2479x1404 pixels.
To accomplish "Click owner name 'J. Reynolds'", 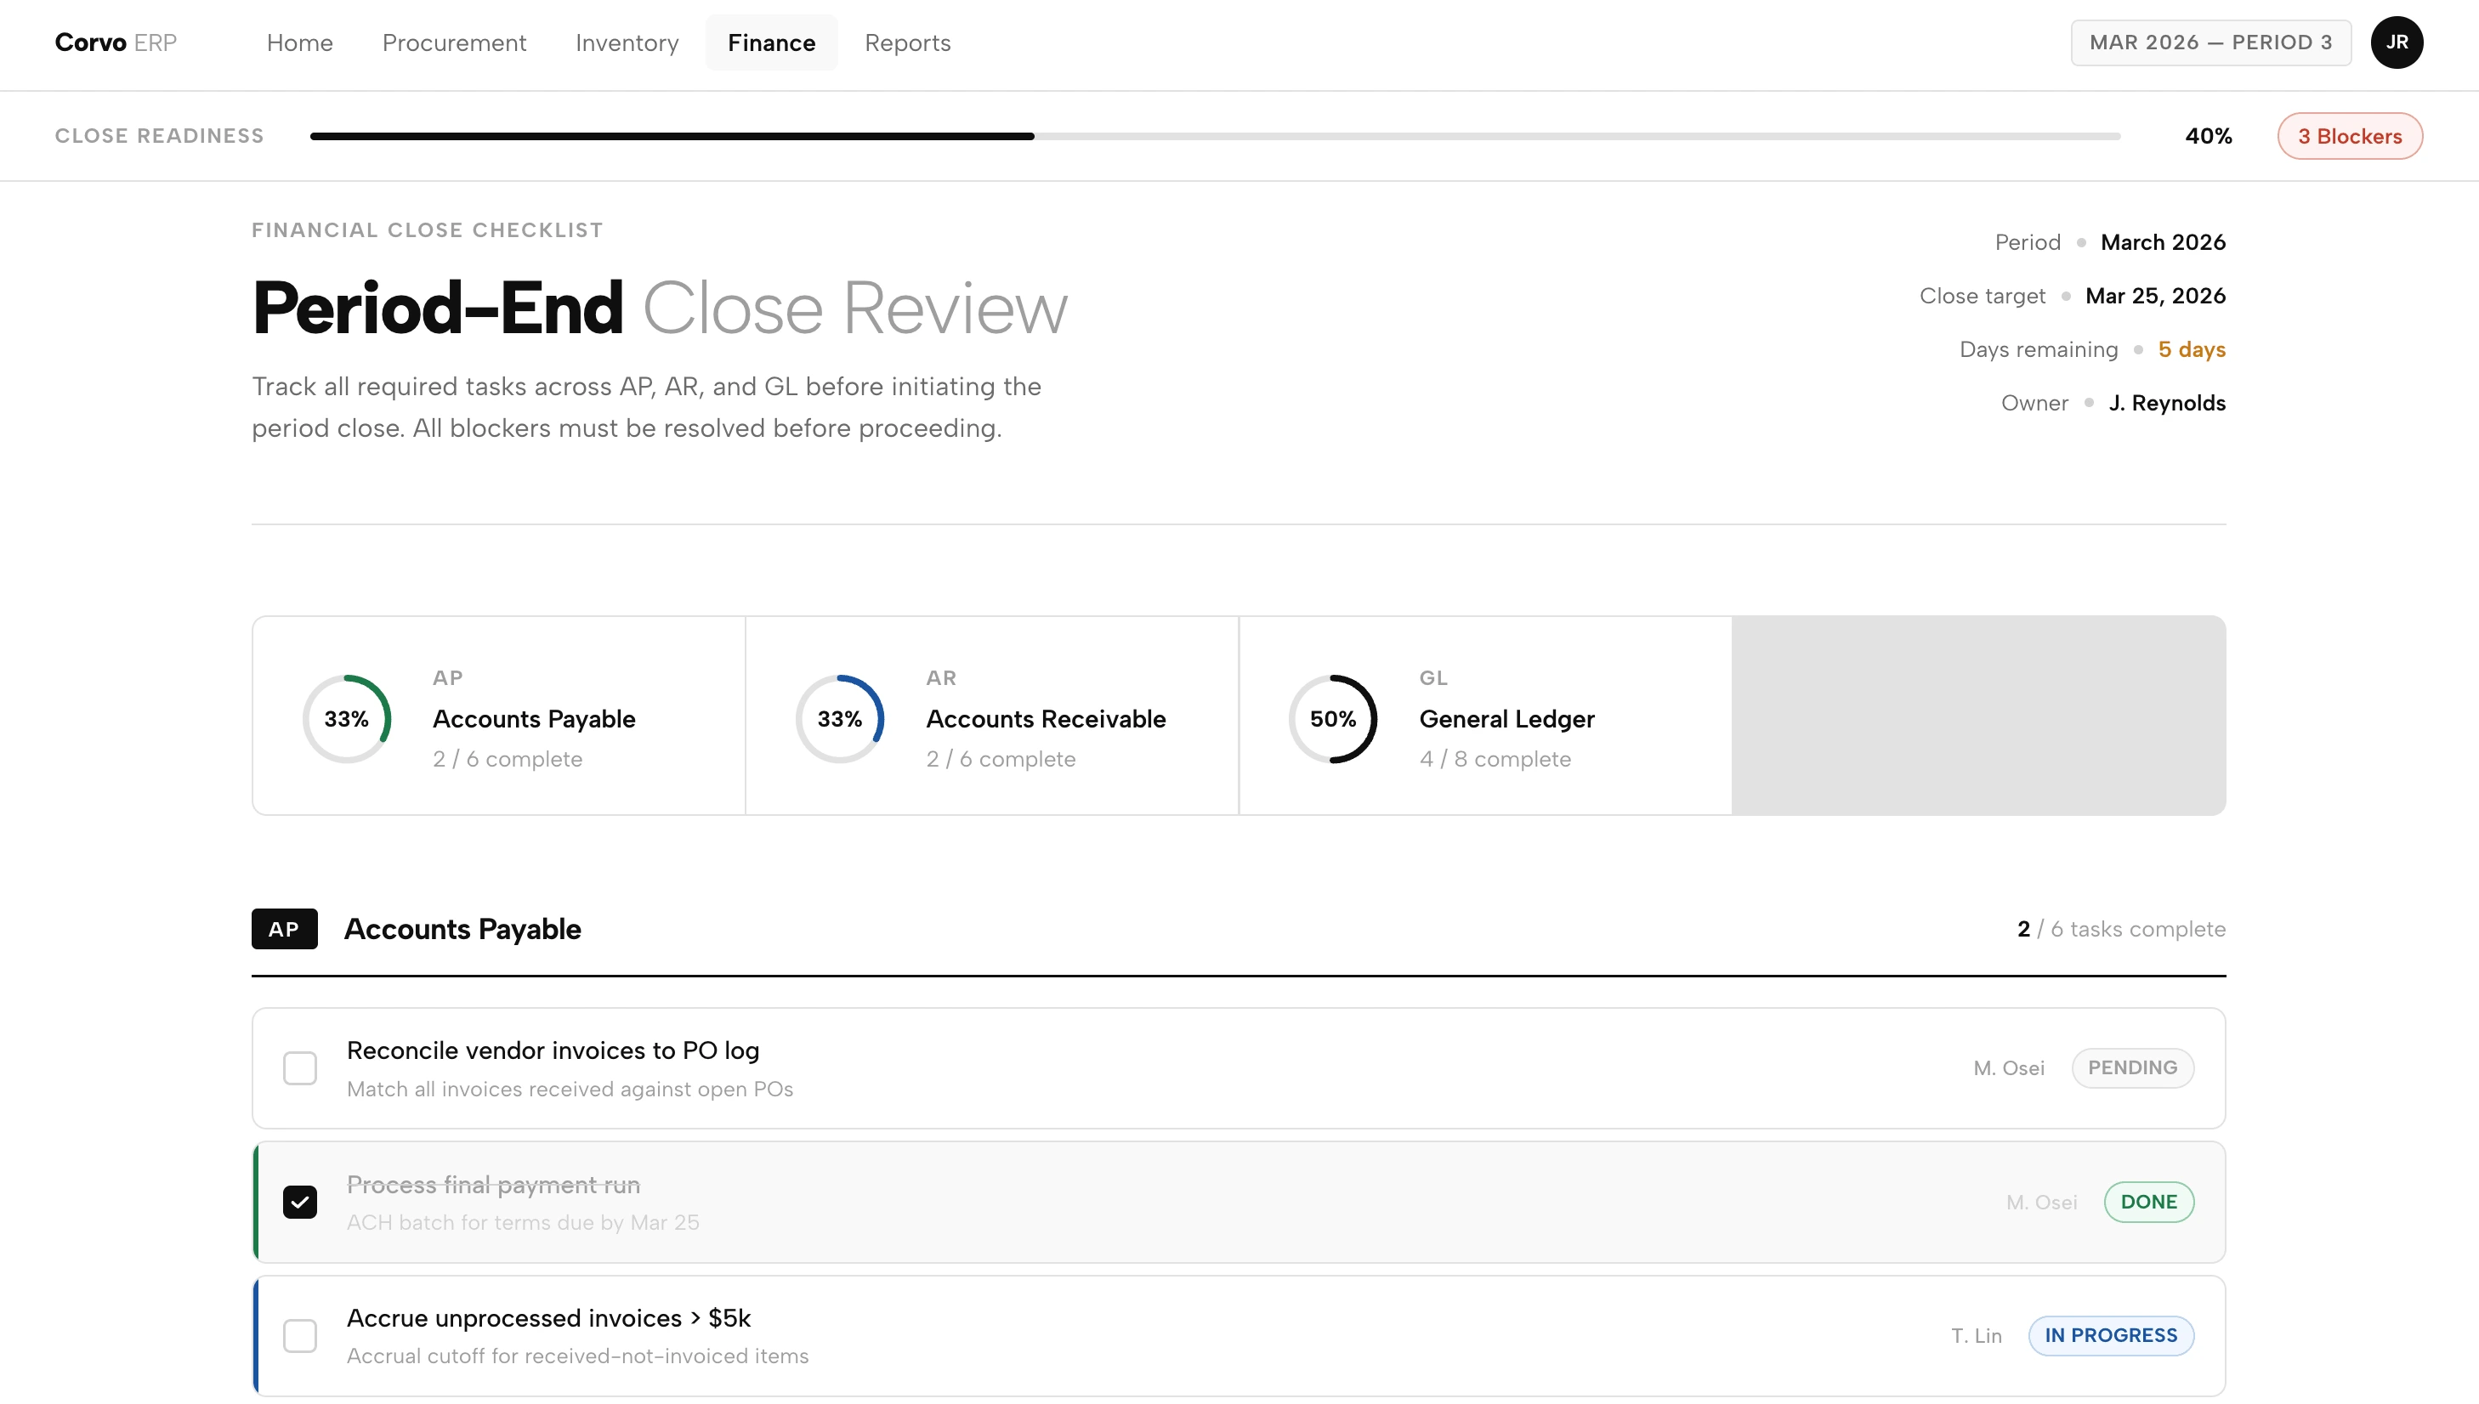I will pyautogui.click(x=2168, y=403).
